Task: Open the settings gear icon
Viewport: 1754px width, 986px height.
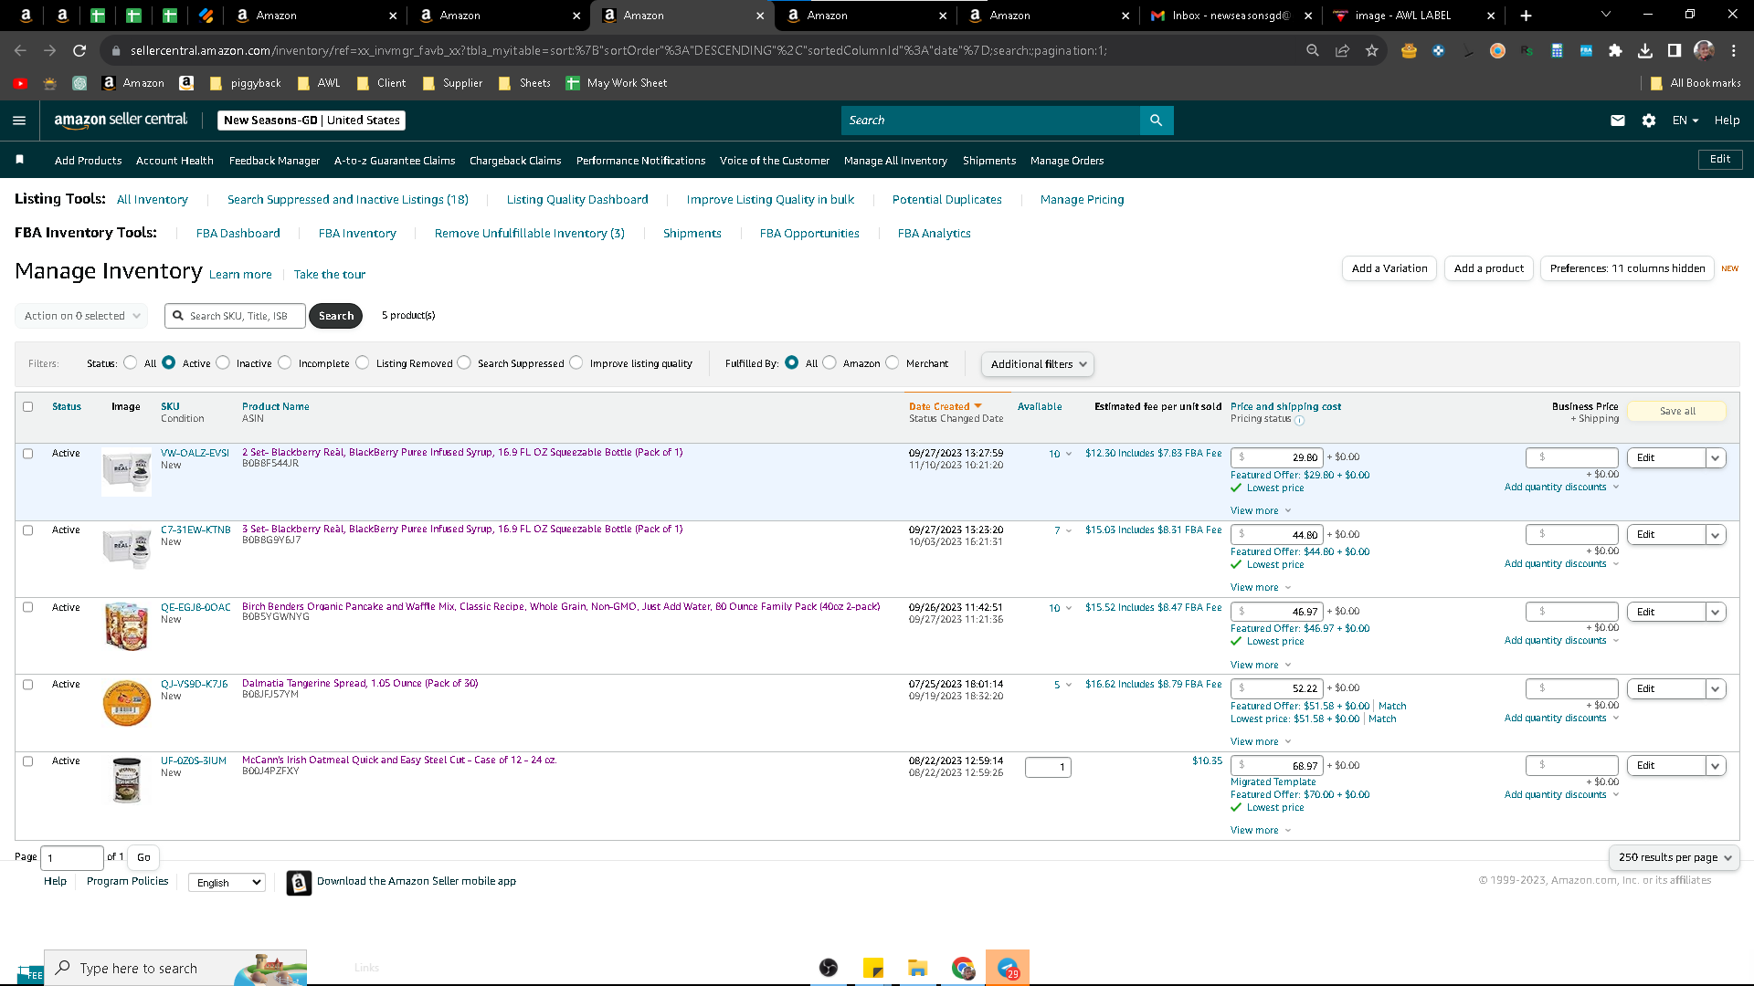Action: pyautogui.click(x=1649, y=121)
